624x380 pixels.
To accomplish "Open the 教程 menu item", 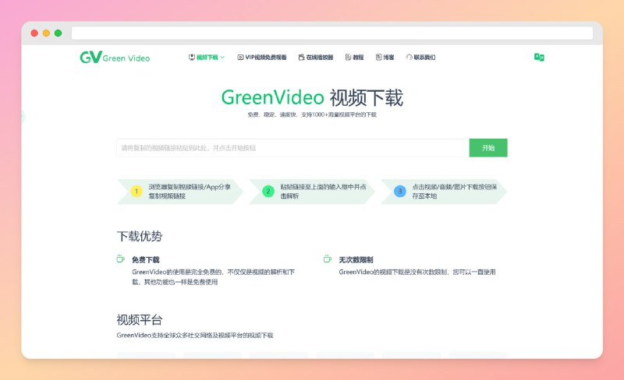I will tap(355, 58).
